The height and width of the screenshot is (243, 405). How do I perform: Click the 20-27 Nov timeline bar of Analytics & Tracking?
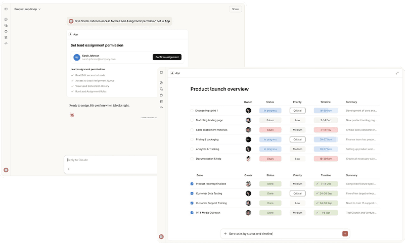coord(326,149)
